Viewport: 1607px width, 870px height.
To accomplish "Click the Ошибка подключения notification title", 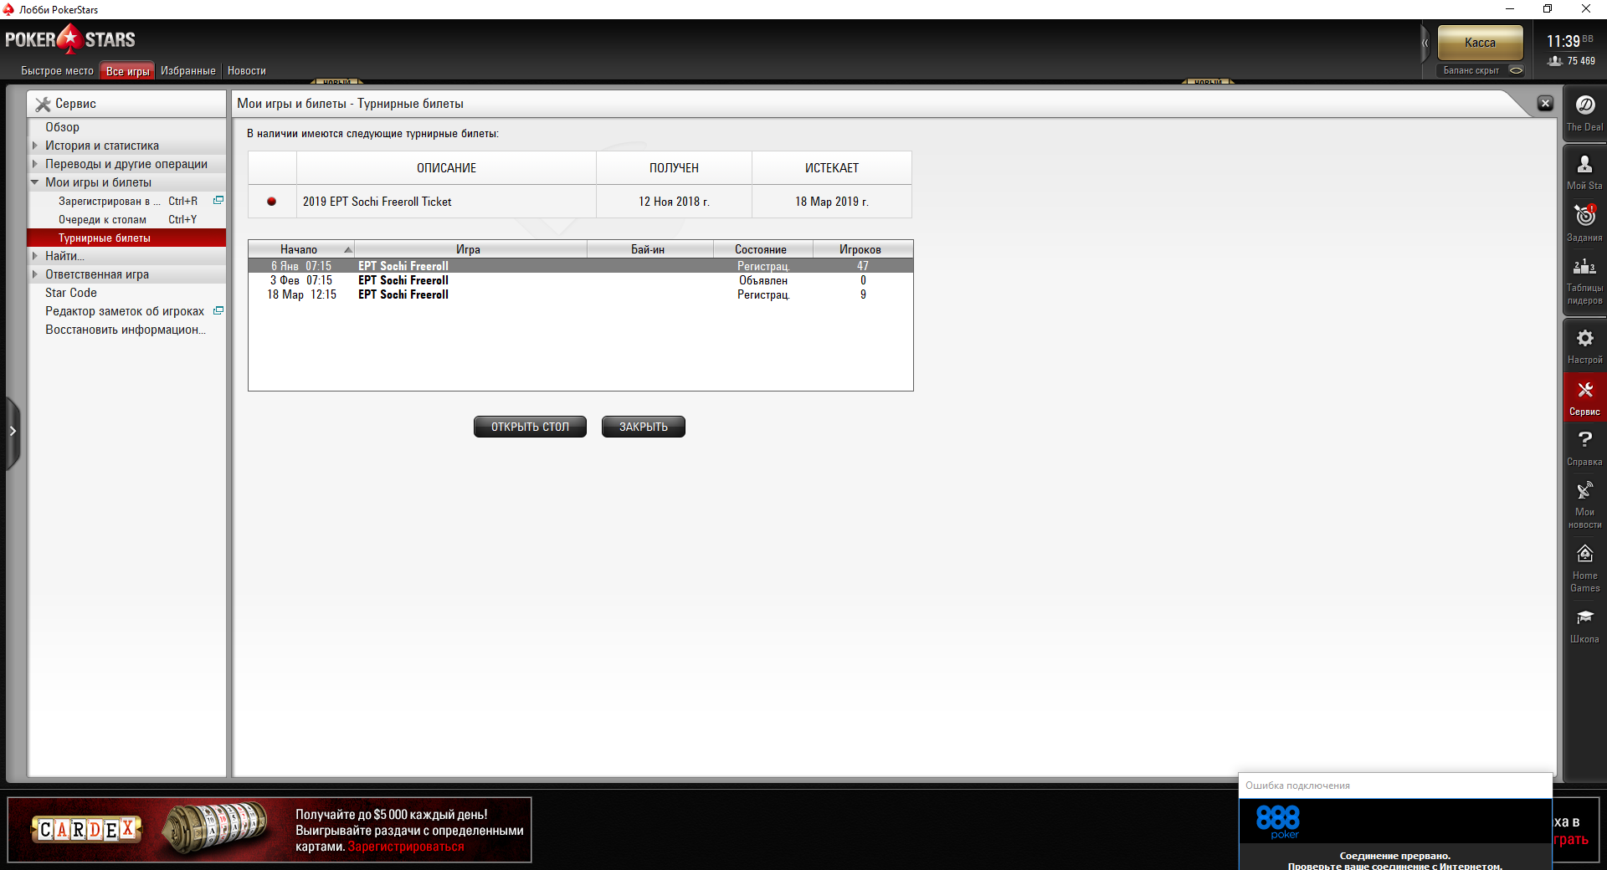I will (1297, 786).
